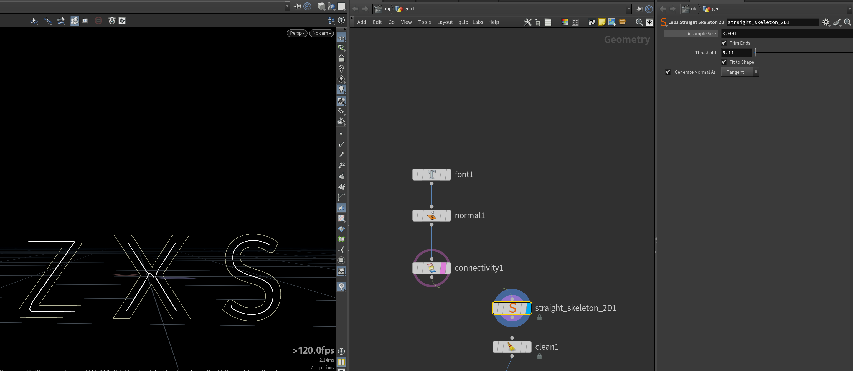The image size is (853, 371).
Task: Uncheck the Trim Ends checkbox
Action: click(x=724, y=43)
